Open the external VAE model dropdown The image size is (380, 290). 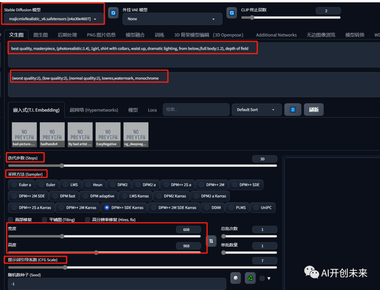pos(172,19)
